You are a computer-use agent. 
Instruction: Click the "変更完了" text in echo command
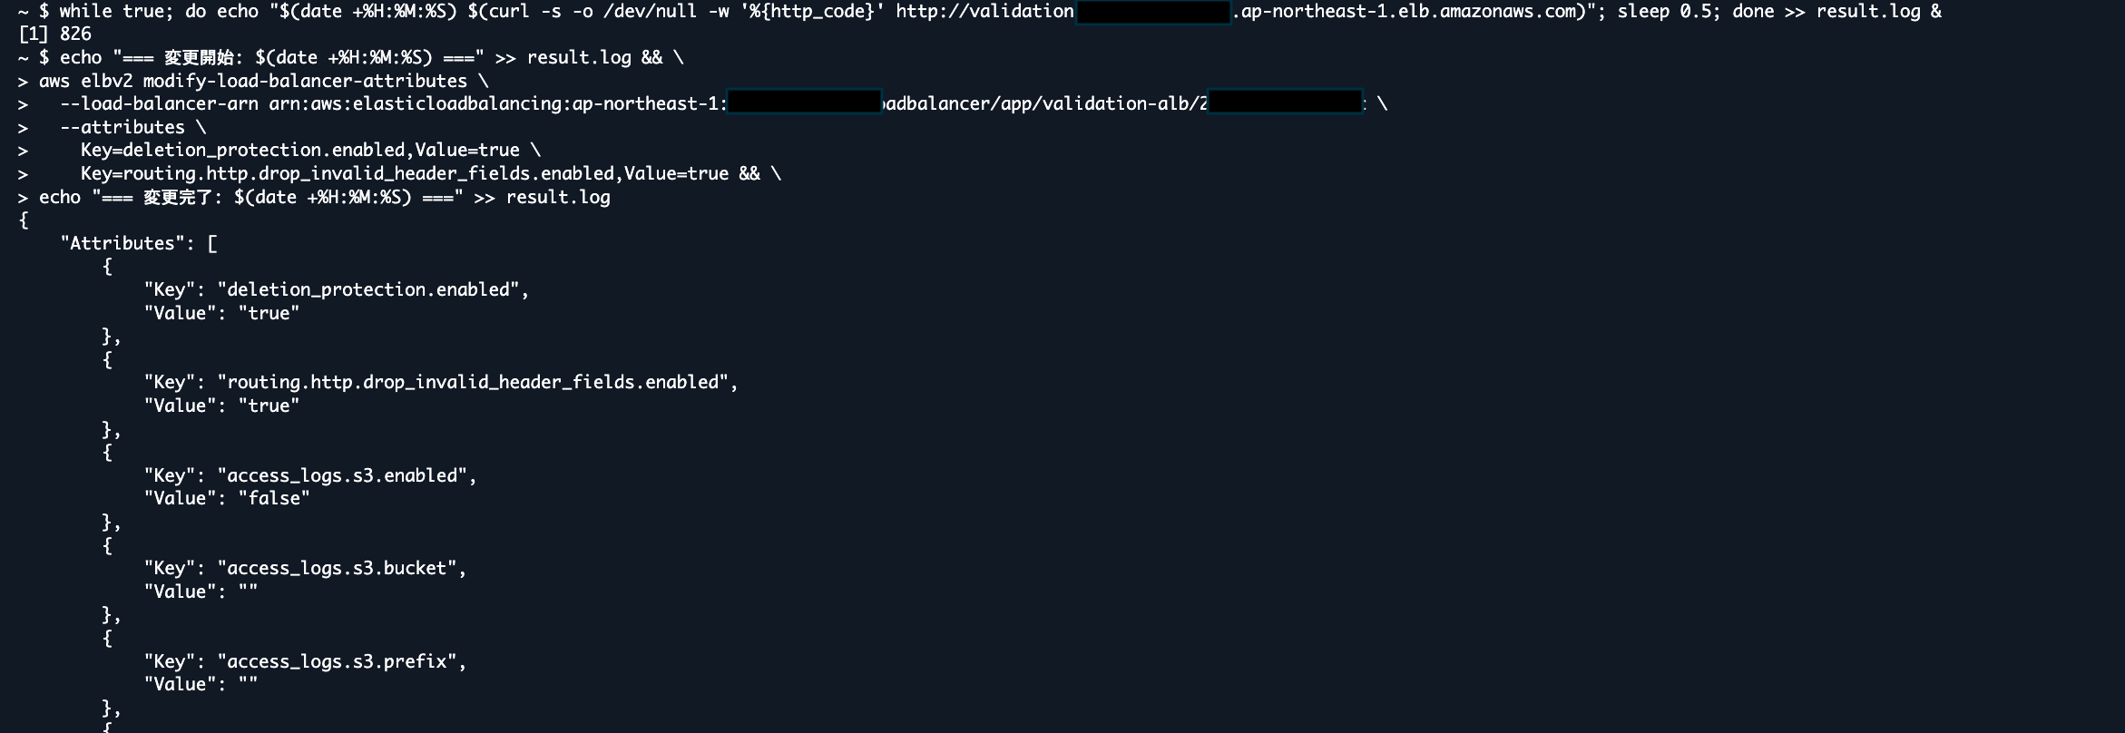pyautogui.click(x=178, y=197)
